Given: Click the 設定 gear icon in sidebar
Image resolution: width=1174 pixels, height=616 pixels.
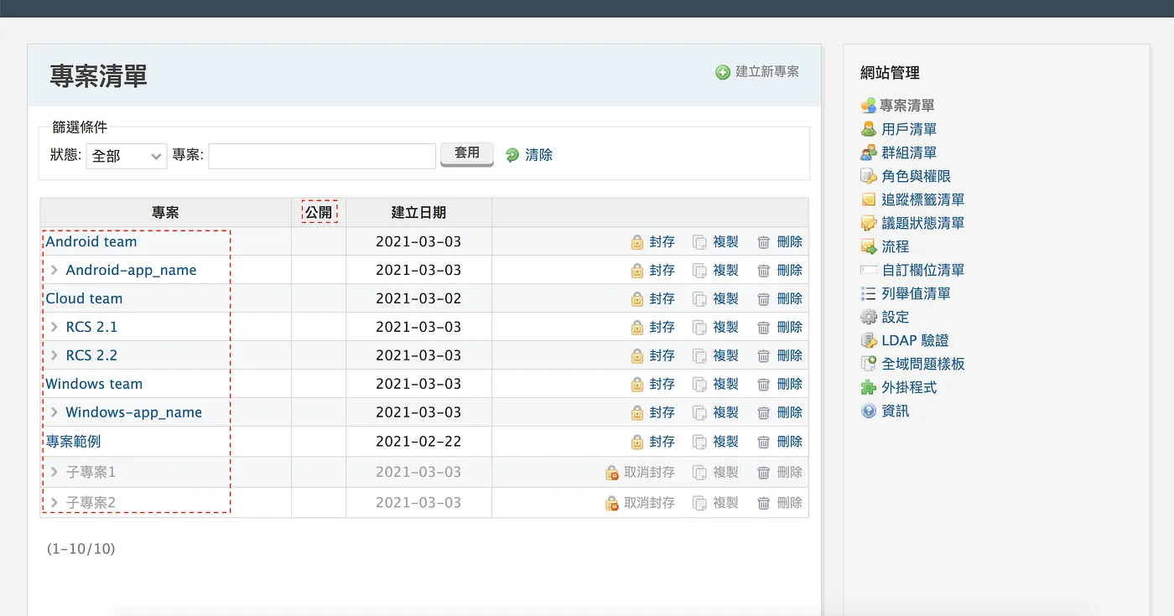Looking at the screenshot, I should [x=869, y=318].
